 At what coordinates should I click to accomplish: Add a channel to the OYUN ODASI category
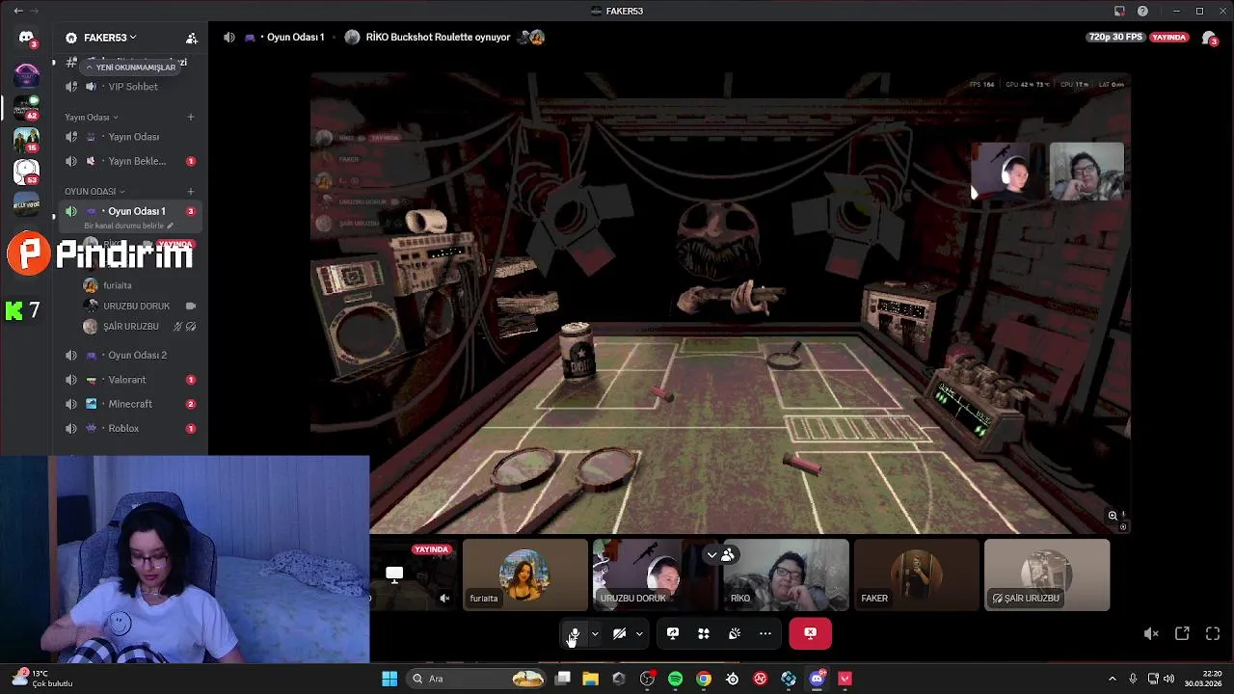pos(191,192)
